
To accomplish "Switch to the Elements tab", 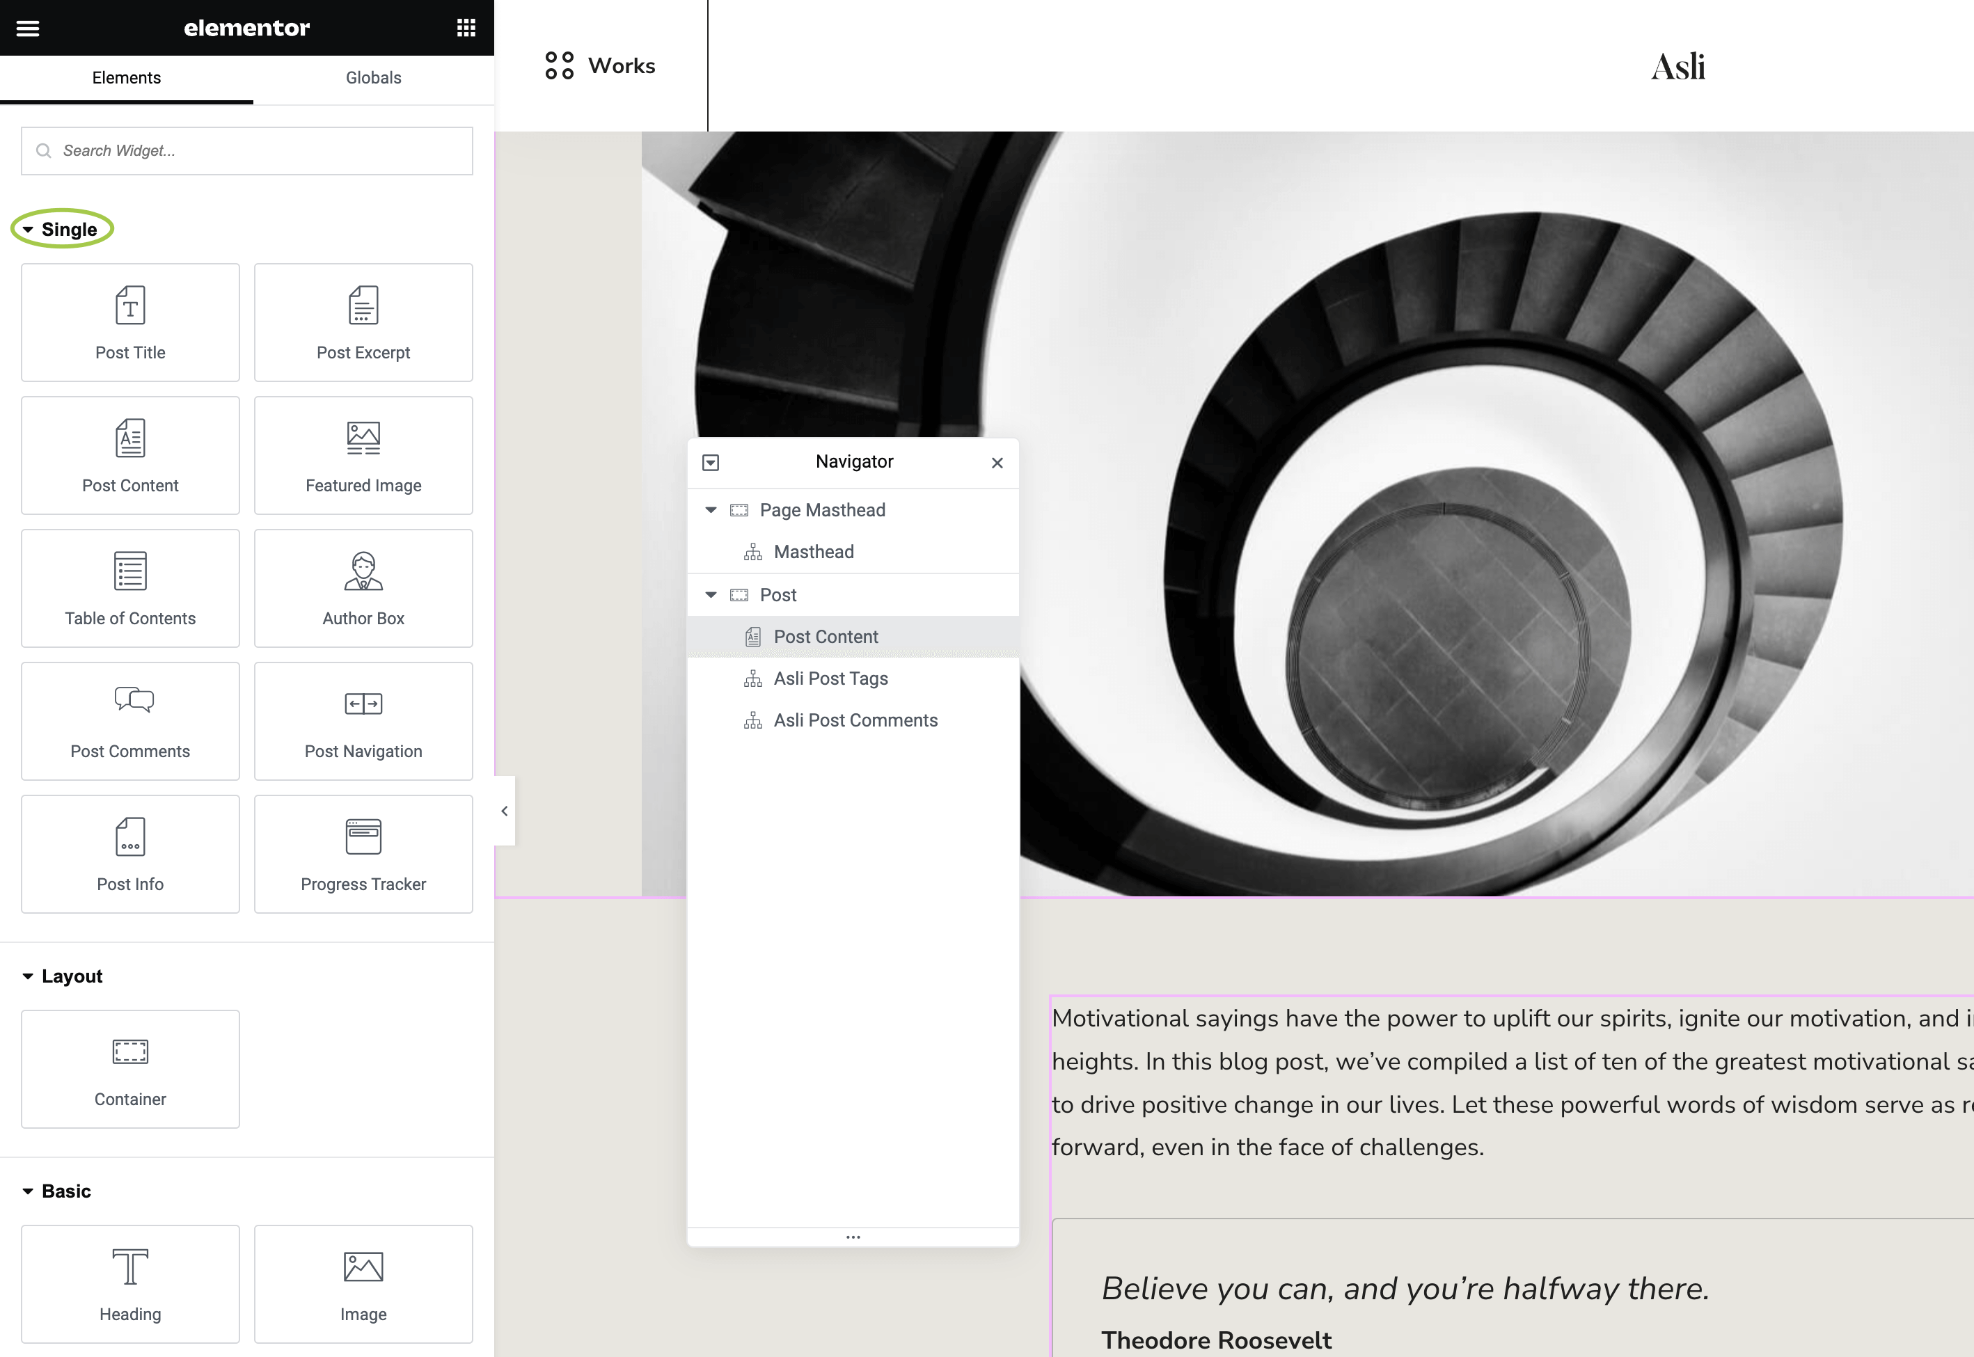I will pyautogui.click(x=126, y=78).
